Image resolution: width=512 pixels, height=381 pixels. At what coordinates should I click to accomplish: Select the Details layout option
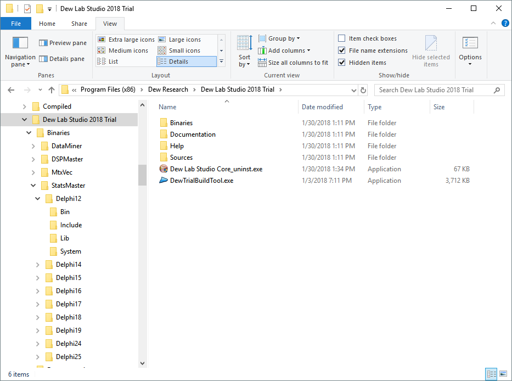click(x=187, y=61)
